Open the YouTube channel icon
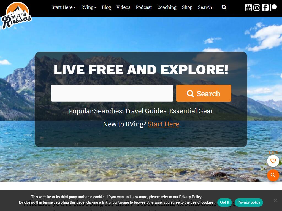 click(x=248, y=7)
